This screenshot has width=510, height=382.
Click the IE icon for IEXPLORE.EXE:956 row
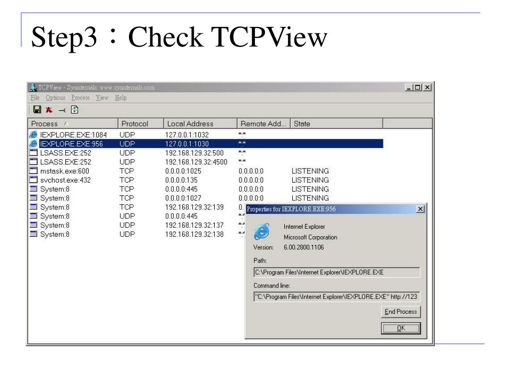coord(33,143)
